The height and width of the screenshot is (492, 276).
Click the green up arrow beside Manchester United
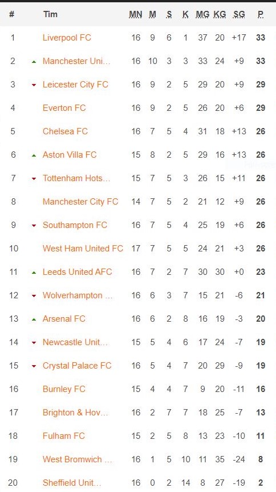pyautogui.click(x=34, y=62)
